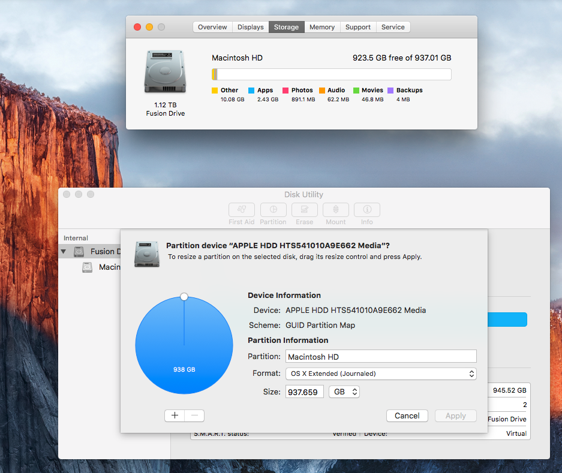Click the Partition toolbar icon

273,210
